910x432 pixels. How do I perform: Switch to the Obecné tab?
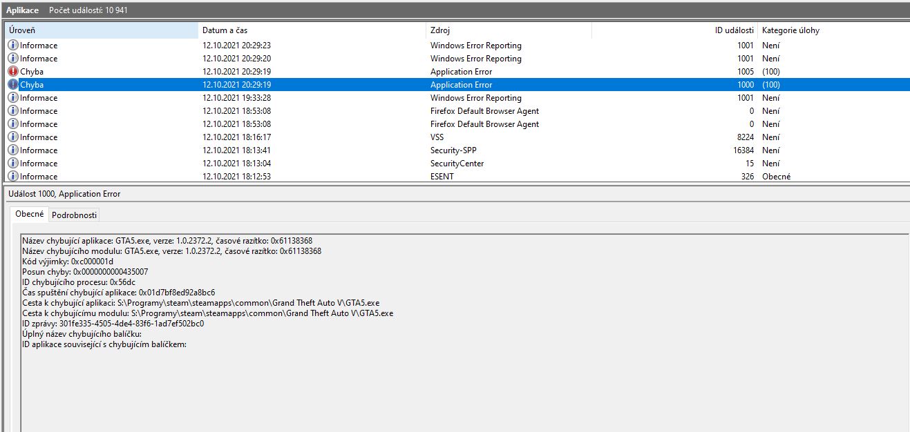[x=30, y=214]
